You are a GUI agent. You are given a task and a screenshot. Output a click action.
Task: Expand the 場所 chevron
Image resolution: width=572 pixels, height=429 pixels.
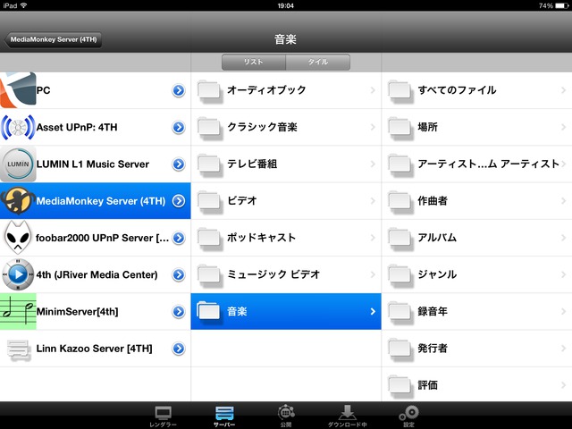(563, 127)
